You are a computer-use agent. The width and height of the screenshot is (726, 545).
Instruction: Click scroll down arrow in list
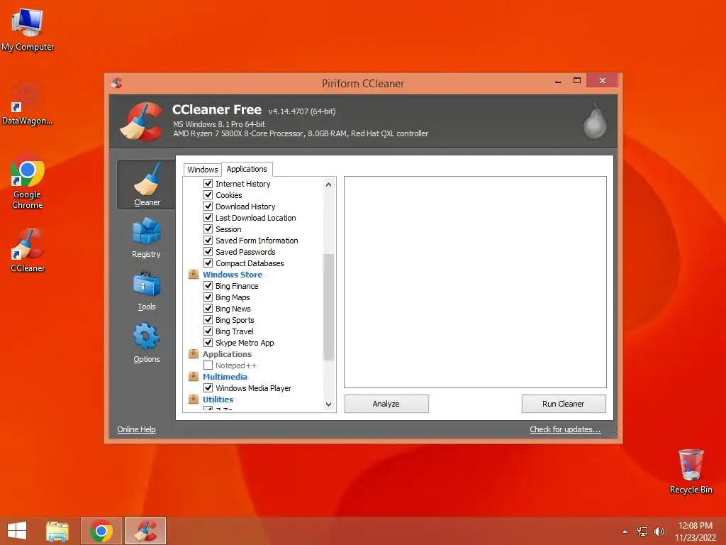(328, 404)
